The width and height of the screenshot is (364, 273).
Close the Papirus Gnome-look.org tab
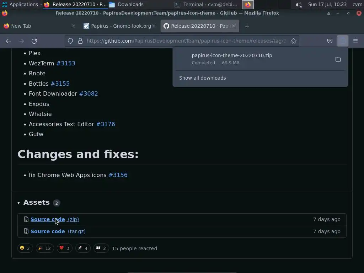[x=154, y=26]
